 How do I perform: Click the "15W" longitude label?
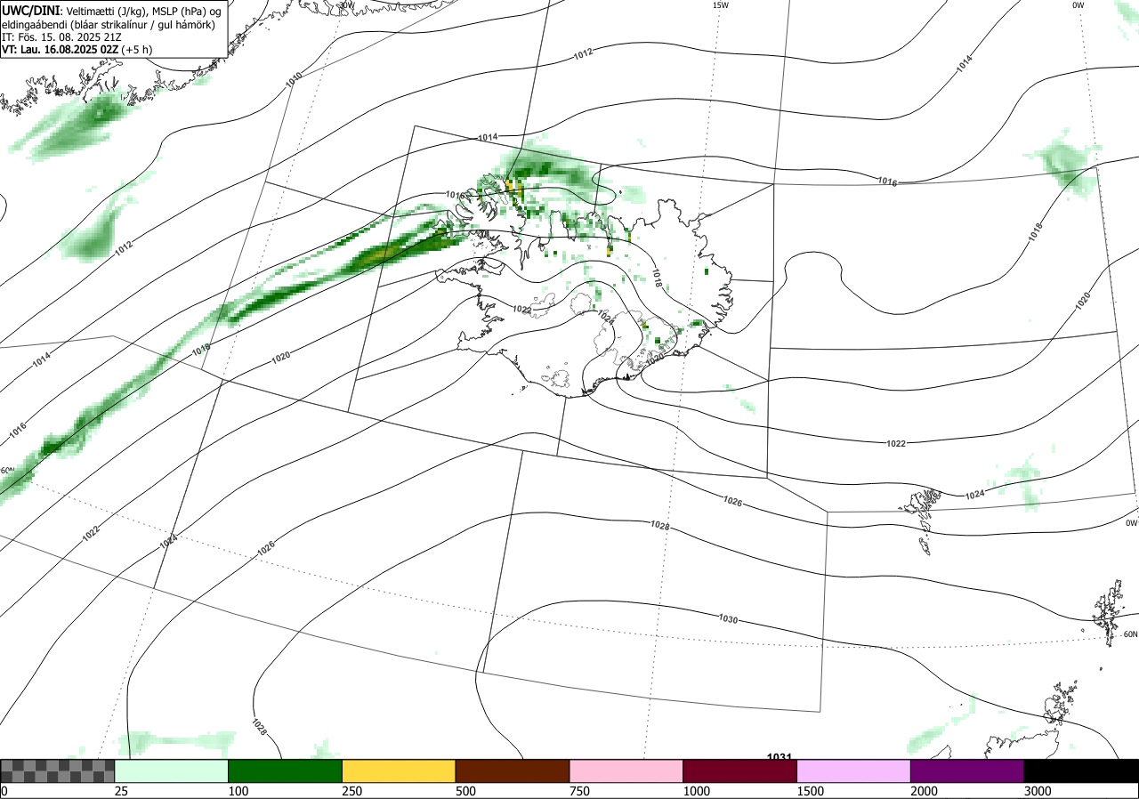coord(721,5)
